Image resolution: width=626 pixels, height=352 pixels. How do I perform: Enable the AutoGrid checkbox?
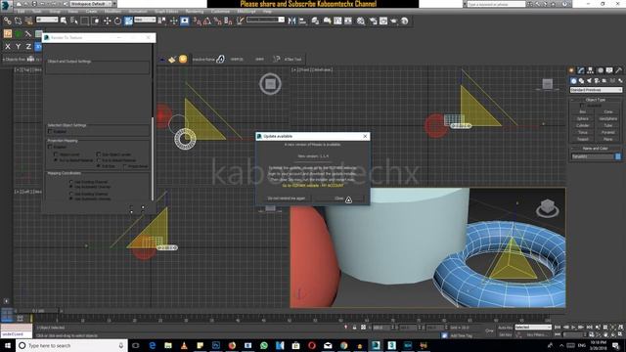coord(581,106)
